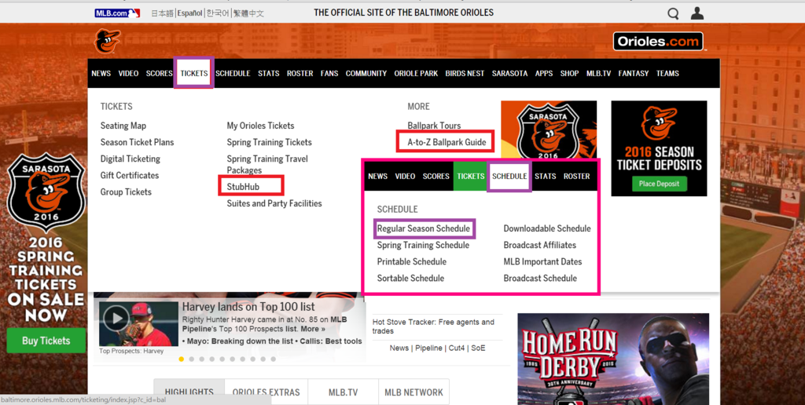805x405 pixels.
Task: Click the green Buy Tickets button
Action: [46, 341]
